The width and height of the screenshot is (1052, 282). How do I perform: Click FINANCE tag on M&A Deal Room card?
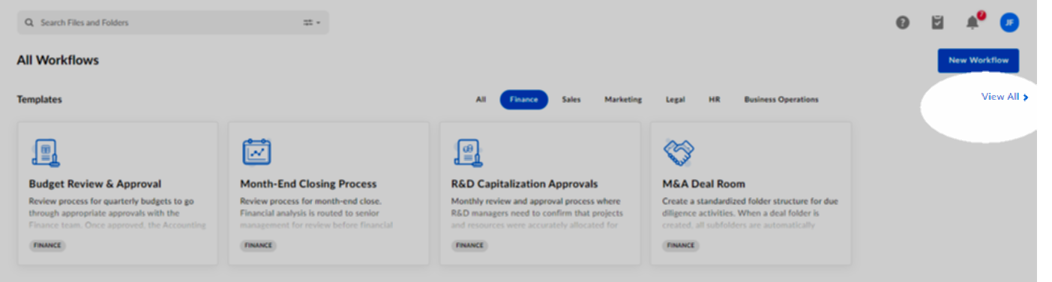(681, 245)
